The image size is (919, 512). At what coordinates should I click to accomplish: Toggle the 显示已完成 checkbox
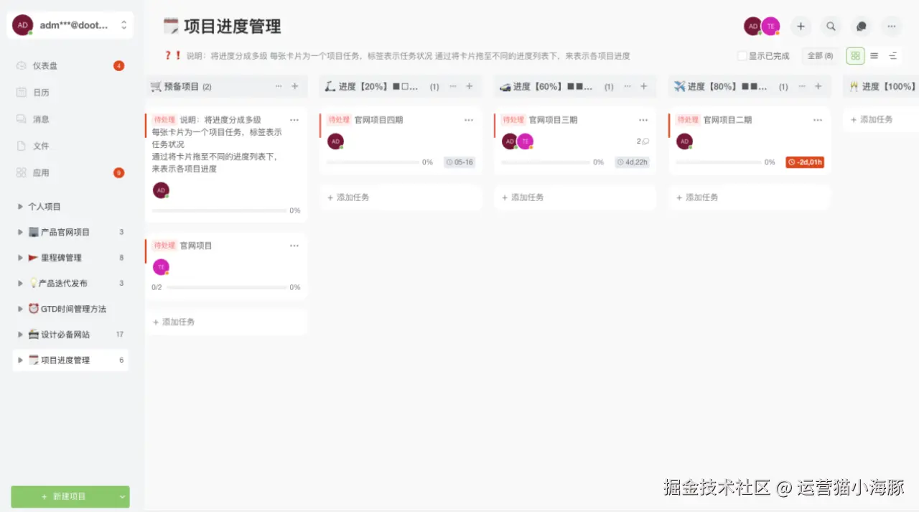point(742,55)
